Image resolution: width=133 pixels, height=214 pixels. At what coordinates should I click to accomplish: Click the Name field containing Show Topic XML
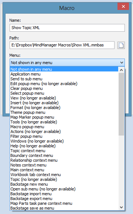pos(67,28)
